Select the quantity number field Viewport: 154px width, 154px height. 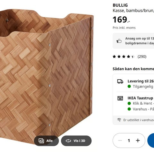point(129,141)
